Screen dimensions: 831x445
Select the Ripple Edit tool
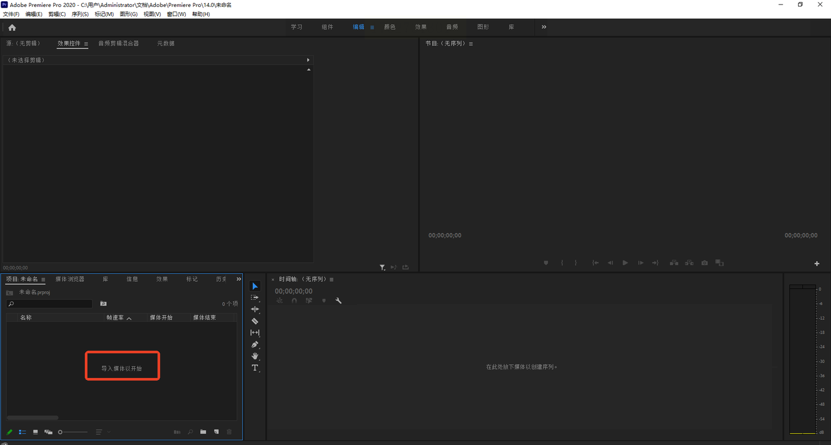click(254, 310)
